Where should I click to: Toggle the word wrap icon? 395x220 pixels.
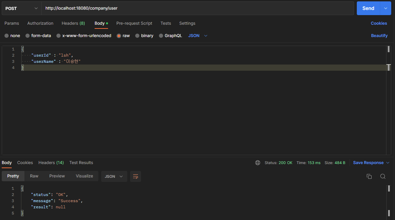tap(136, 176)
